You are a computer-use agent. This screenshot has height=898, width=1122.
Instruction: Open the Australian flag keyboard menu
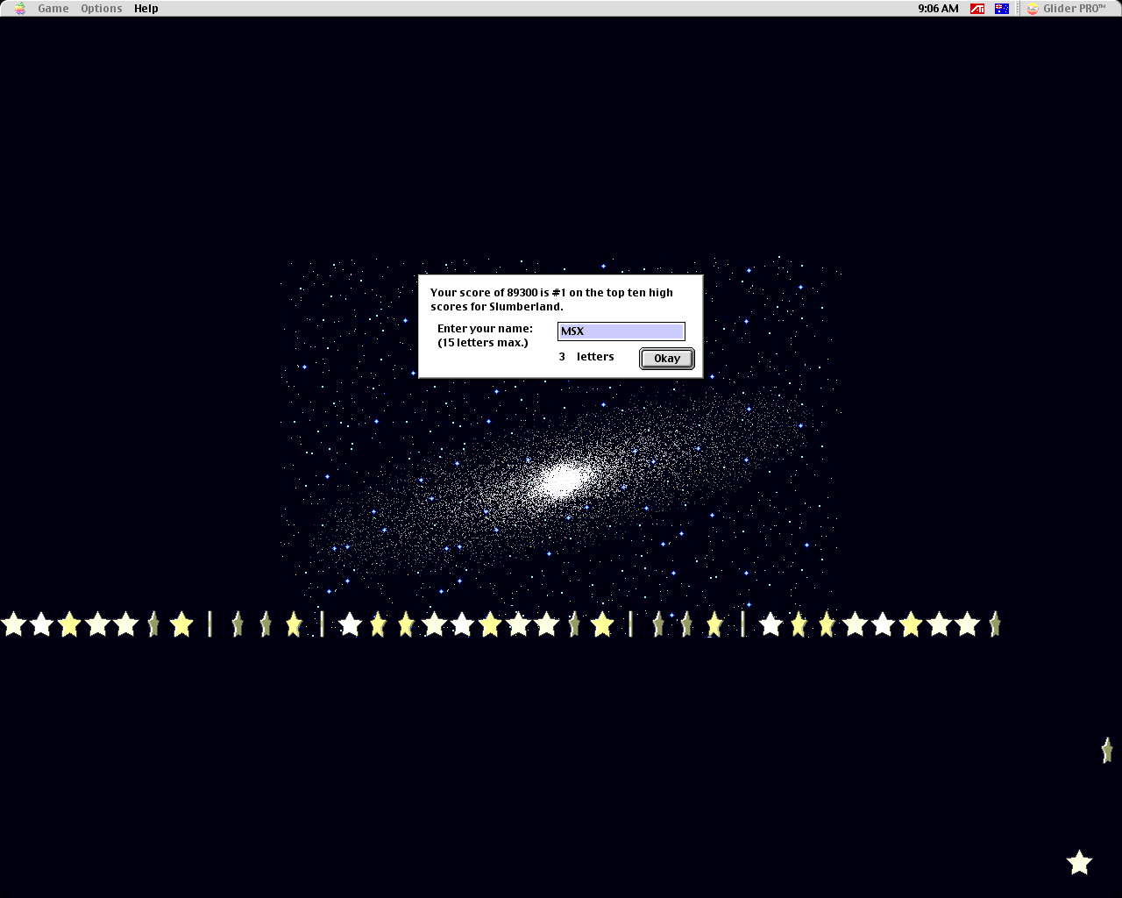point(1002,9)
